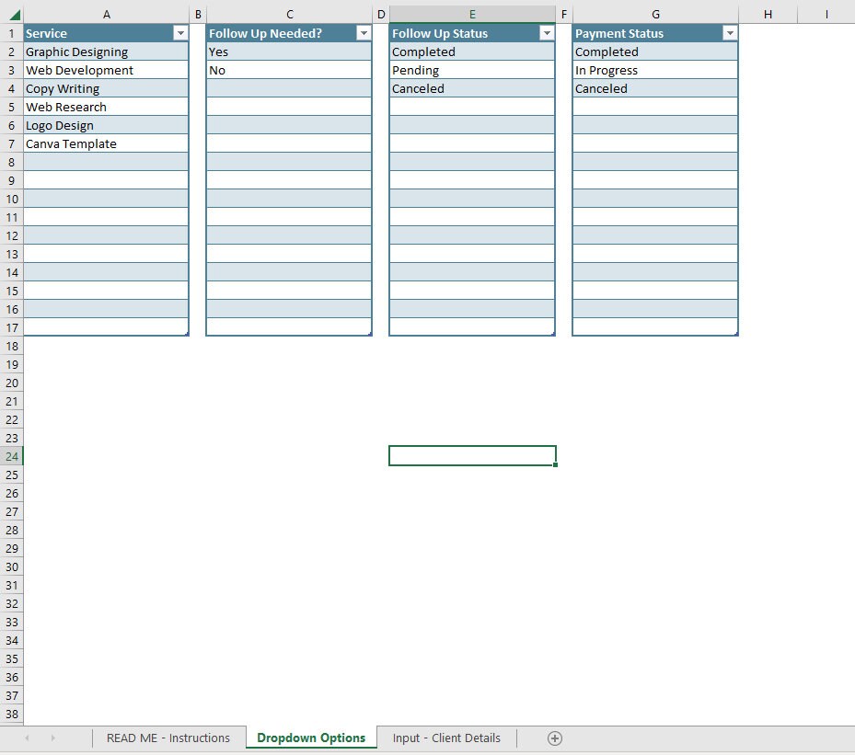Screen dimensions: 855x755
Task: Click the New Sheet plus icon
Action: 554,738
